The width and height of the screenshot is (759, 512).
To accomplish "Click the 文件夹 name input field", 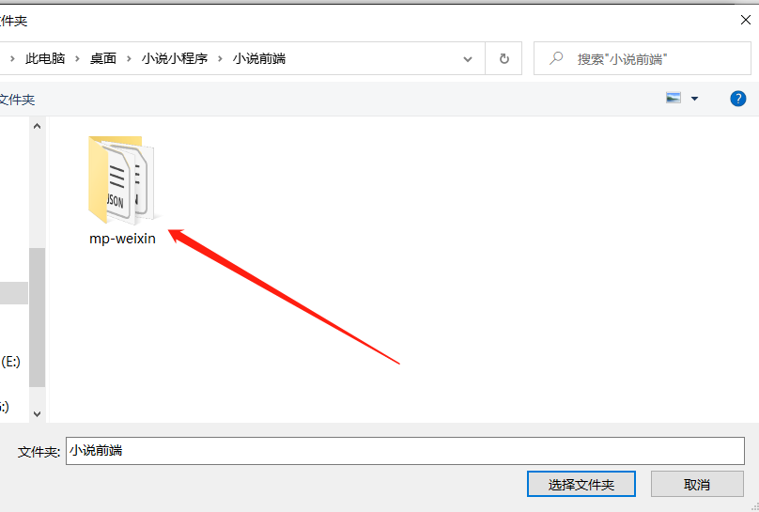I will [405, 451].
